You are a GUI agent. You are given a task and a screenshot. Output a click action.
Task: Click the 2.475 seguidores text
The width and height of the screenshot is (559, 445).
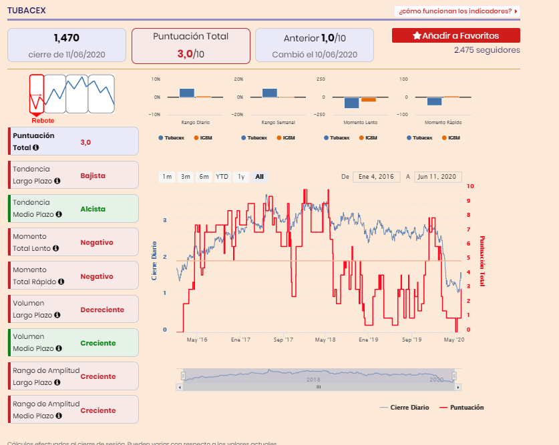point(487,50)
